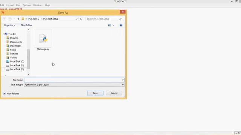This screenshot has width=241, height=135.
Task: Click the Local Disk (C:) drive icon
Action: tap(8, 61)
